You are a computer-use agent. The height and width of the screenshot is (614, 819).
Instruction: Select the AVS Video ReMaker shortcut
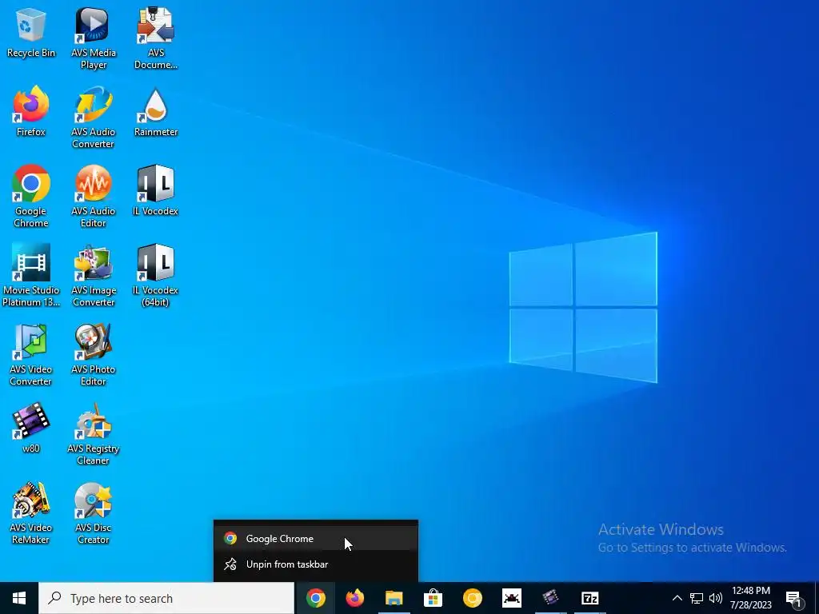[x=31, y=513]
